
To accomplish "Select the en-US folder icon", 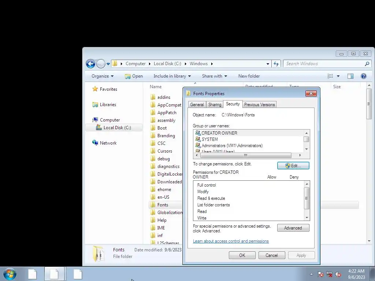I will pyautogui.click(x=153, y=197).
